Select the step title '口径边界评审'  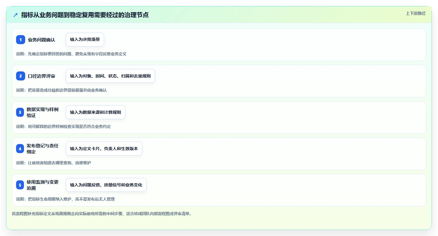42,76
